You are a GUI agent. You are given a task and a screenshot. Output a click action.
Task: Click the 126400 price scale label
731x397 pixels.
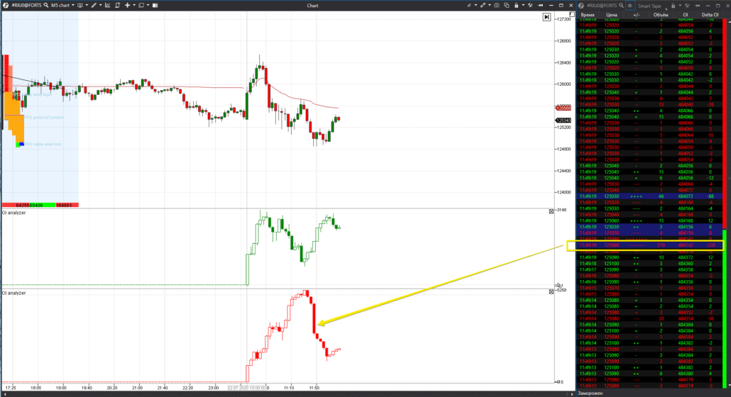tap(564, 62)
